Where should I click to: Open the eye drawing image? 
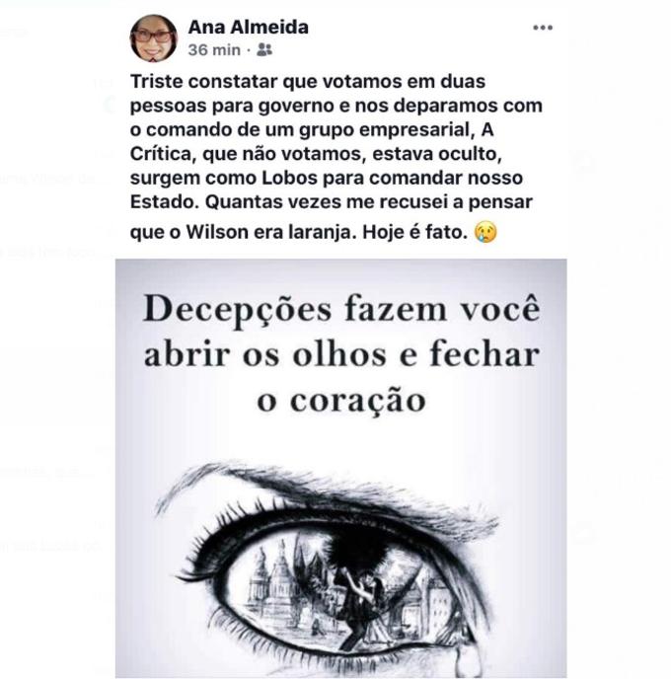[x=341, y=468]
